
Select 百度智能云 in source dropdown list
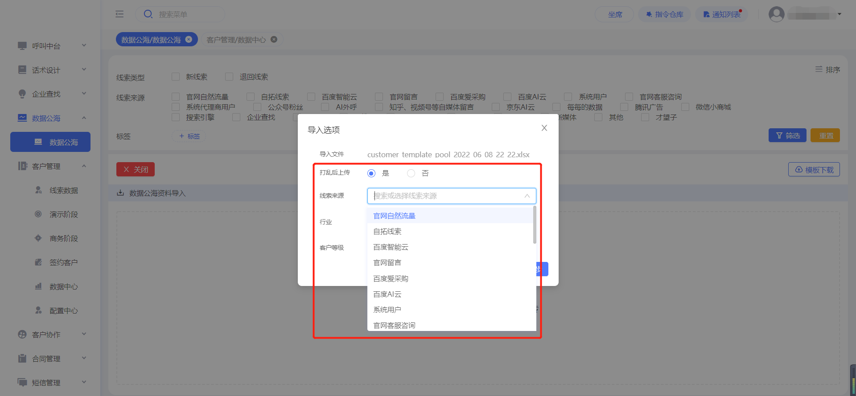(450, 247)
